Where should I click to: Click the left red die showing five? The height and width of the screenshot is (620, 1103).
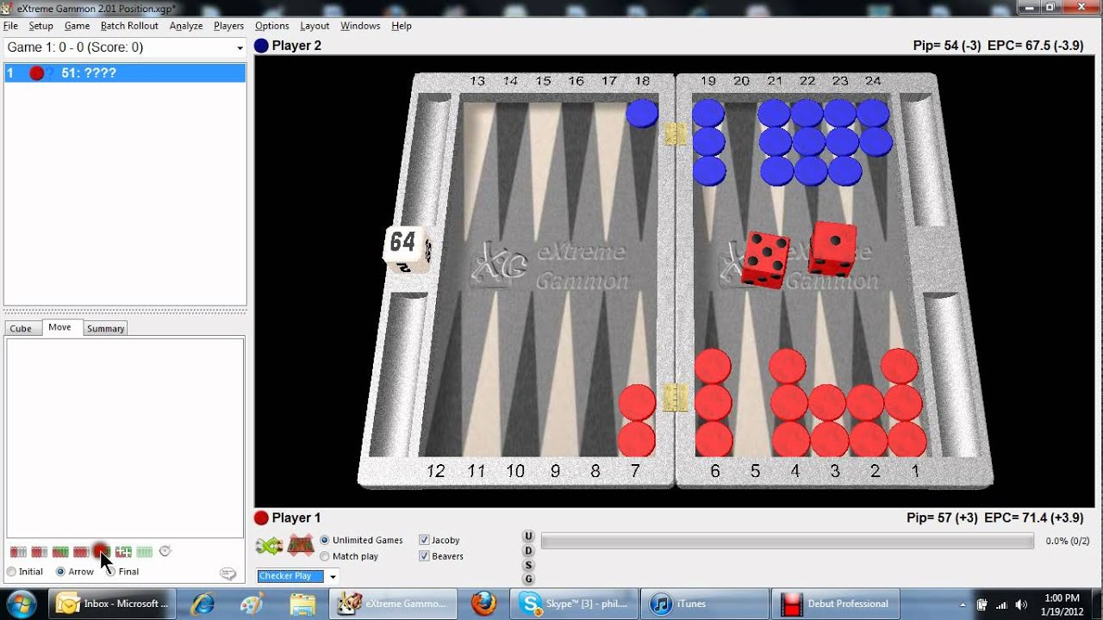point(766,259)
